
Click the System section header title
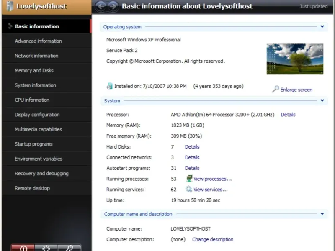click(x=112, y=101)
